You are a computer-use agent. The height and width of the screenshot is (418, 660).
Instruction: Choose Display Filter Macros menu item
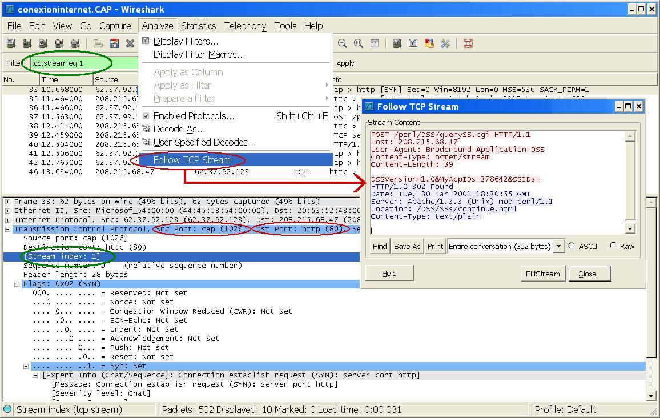point(236,55)
